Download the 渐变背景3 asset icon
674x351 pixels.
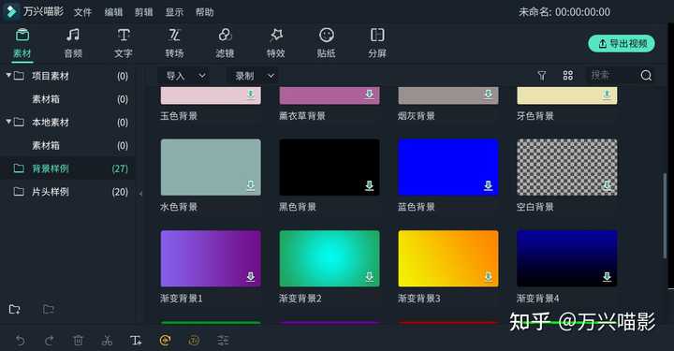tap(489, 277)
